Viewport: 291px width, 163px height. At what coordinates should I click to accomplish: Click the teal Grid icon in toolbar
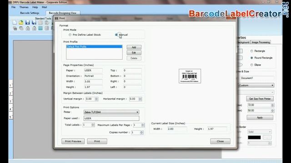click(40, 28)
